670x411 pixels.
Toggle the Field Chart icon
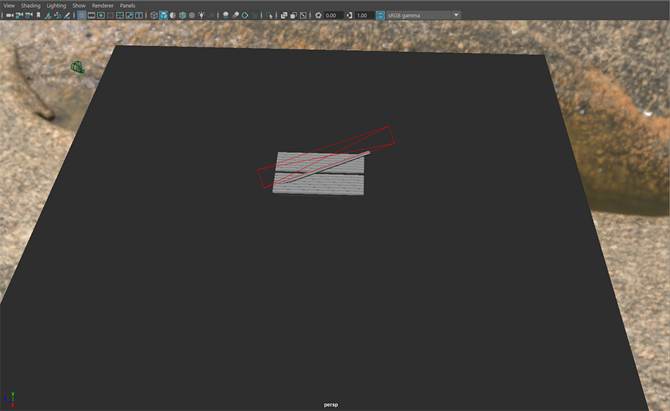[x=120, y=16]
